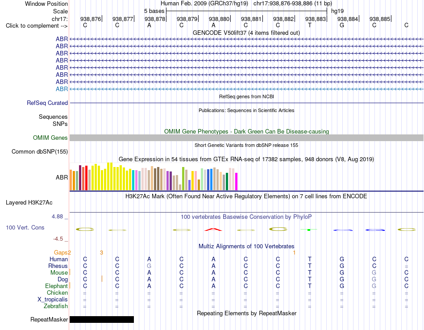Click the T base in the Human alignment row
The height and width of the screenshot is (330, 424).
(310, 259)
